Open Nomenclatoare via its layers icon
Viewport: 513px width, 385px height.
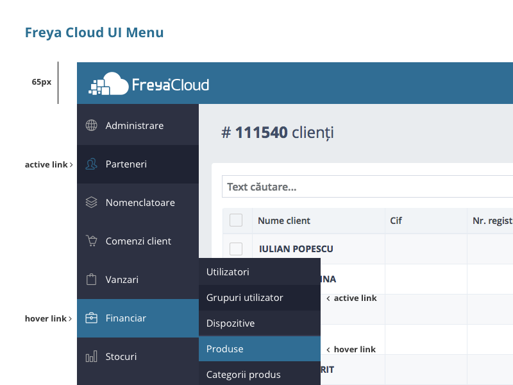[x=90, y=202]
